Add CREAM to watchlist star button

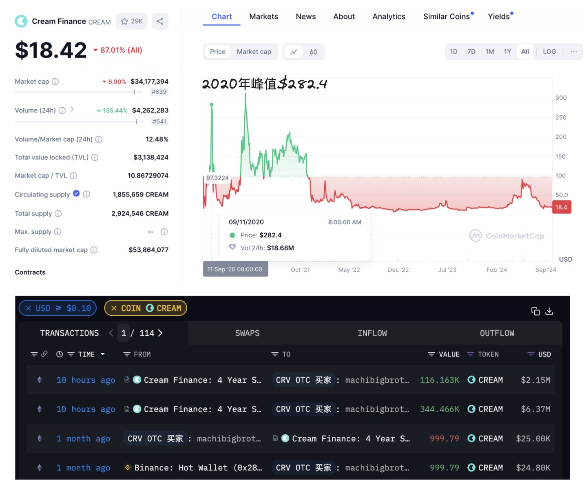point(132,21)
